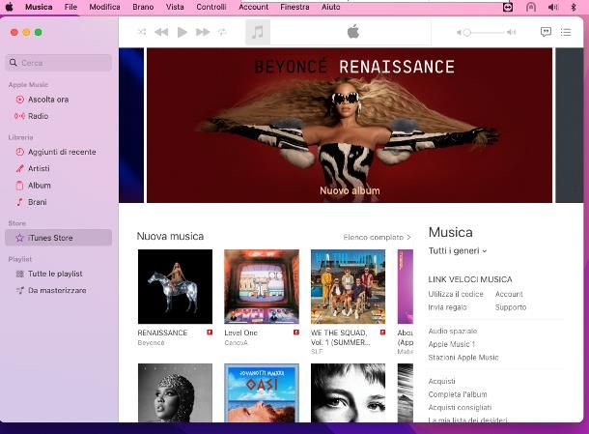Viewport: 589px width, 434px height.
Task: Open the Aiuto menu
Action: pyautogui.click(x=331, y=7)
